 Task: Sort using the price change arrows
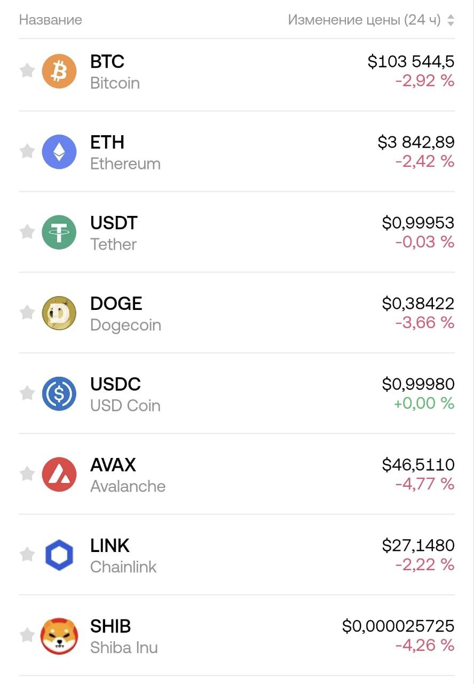point(451,20)
